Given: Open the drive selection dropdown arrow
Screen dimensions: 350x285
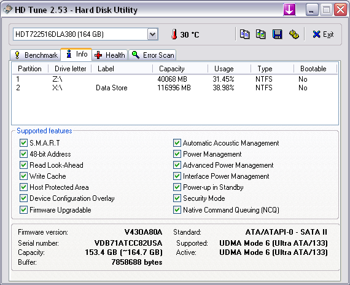Looking at the screenshot, I should pyautogui.click(x=153, y=34).
